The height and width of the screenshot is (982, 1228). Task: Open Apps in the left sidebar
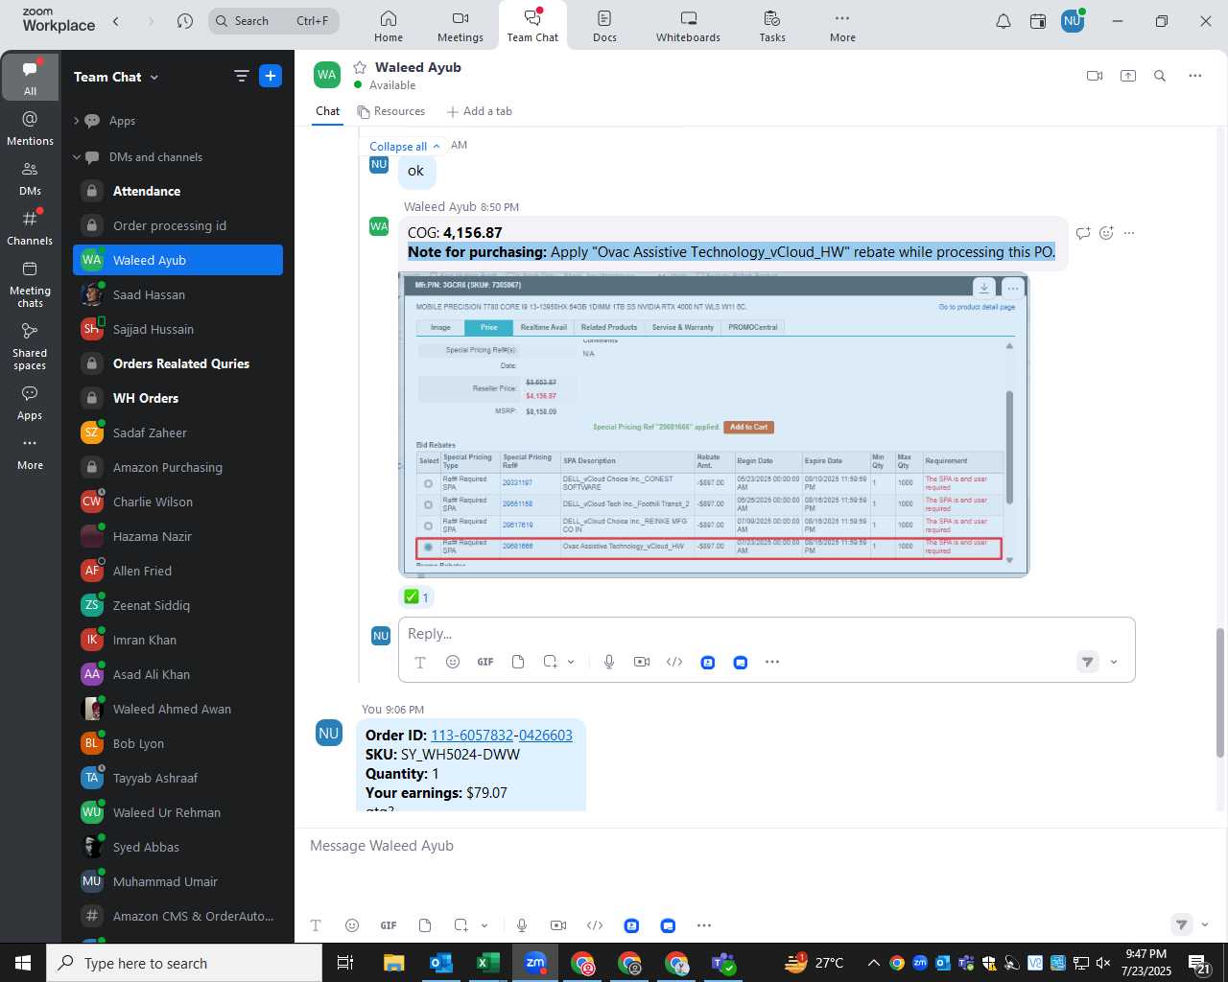coord(31,403)
